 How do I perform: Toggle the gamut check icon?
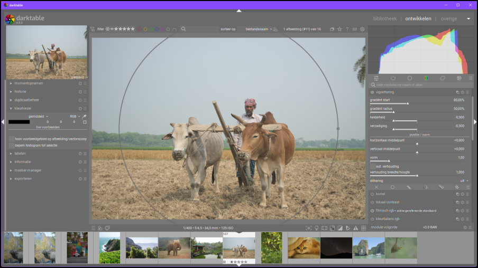(355, 228)
